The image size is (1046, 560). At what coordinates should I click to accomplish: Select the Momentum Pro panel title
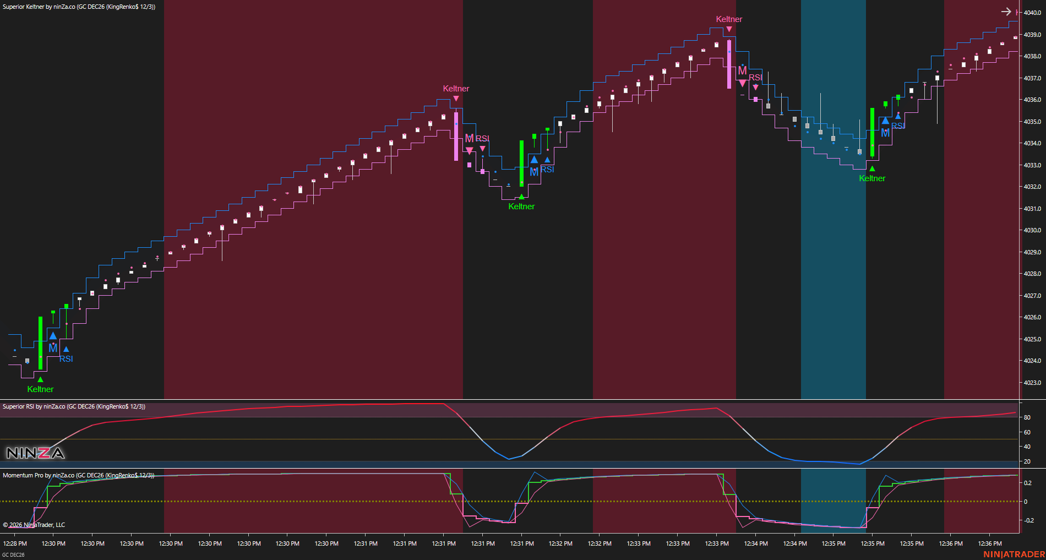pyautogui.click(x=78, y=475)
